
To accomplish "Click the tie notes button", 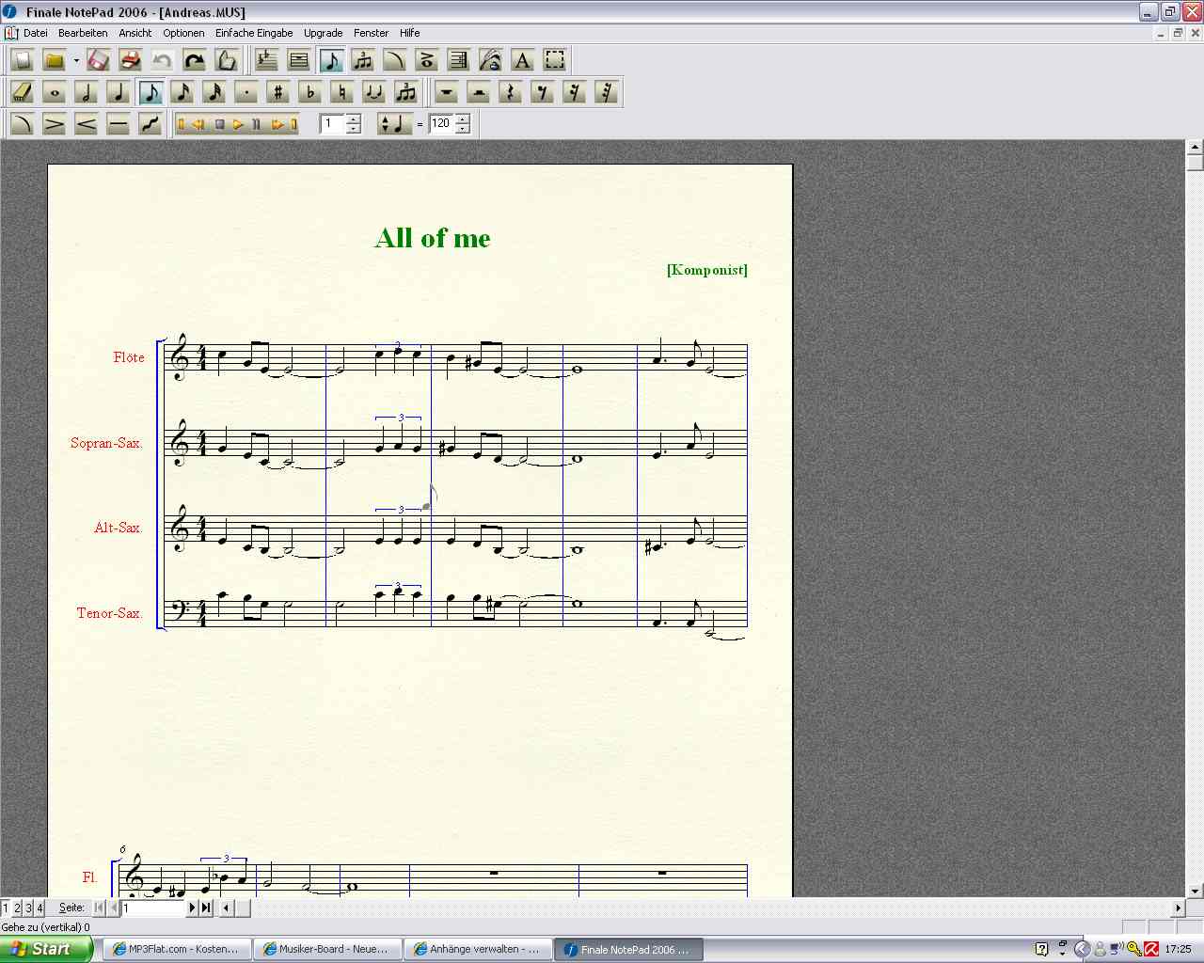I will click(374, 92).
